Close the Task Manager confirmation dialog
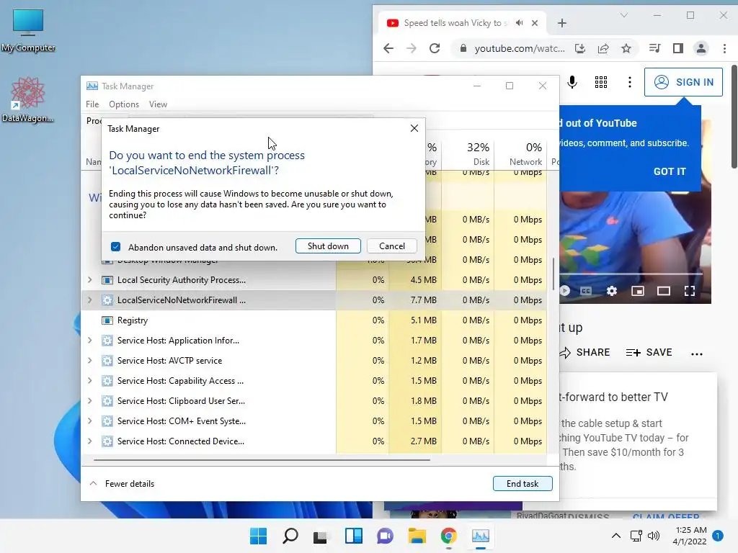The width and height of the screenshot is (738, 553). [x=414, y=128]
